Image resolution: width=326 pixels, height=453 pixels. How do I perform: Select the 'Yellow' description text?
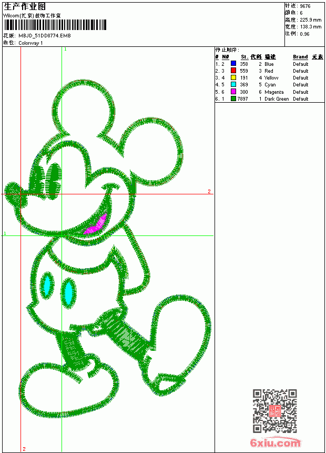pos(271,78)
